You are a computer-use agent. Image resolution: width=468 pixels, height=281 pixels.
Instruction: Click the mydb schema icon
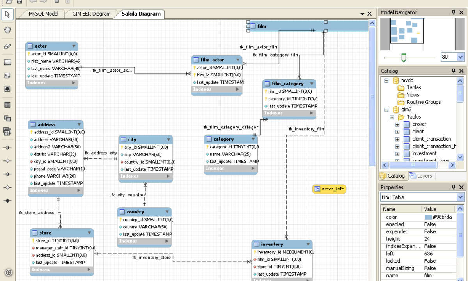(396, 80)
